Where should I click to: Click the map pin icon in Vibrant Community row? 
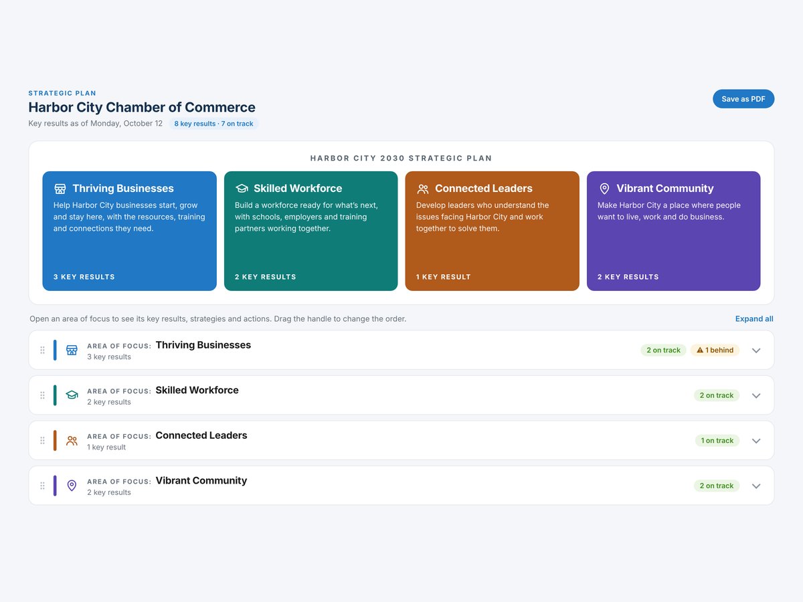point(72,486)
